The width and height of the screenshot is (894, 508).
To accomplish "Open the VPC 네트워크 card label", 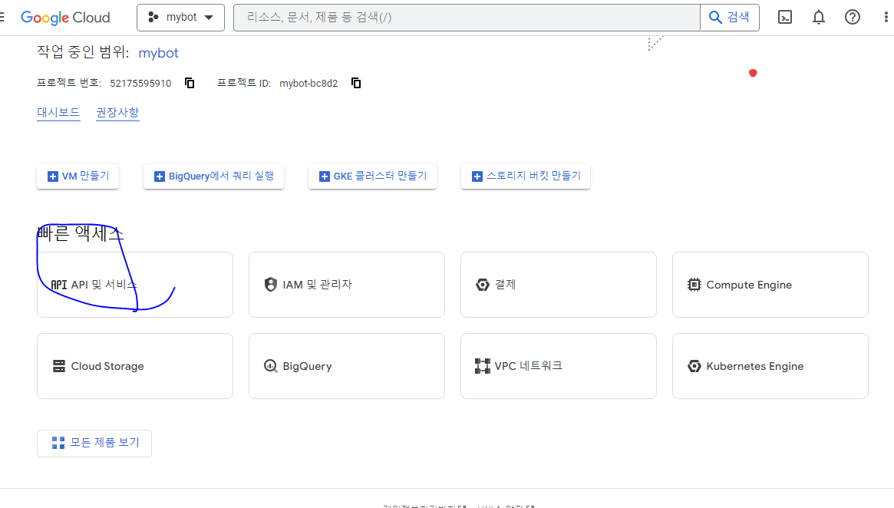I will pos(529,365).
